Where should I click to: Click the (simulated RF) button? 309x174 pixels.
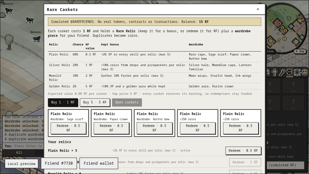[x=286, y=165]
